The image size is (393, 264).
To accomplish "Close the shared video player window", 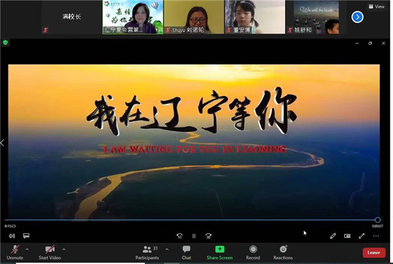I will 383,43.
